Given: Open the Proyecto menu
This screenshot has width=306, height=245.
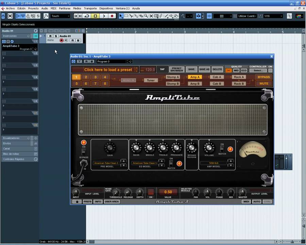Looking at the screenshot, I should pos(33,9).
